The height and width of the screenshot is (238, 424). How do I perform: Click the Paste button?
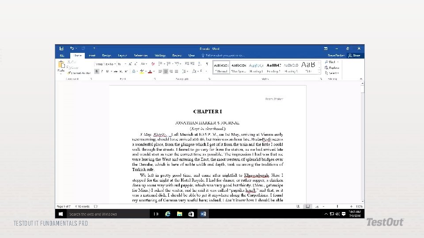pyautogui.click(x=61, y=67)
